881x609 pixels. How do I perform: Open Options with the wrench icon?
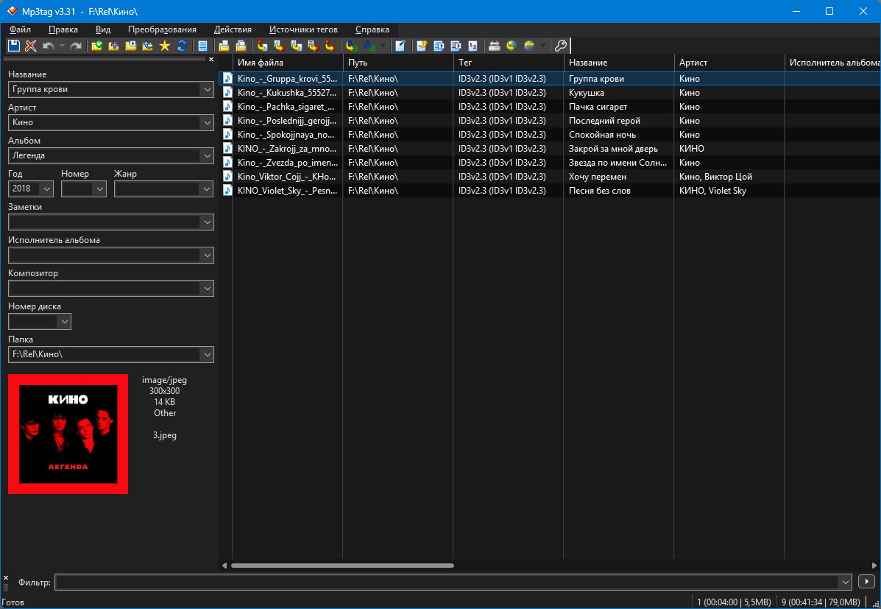[560, 46]
